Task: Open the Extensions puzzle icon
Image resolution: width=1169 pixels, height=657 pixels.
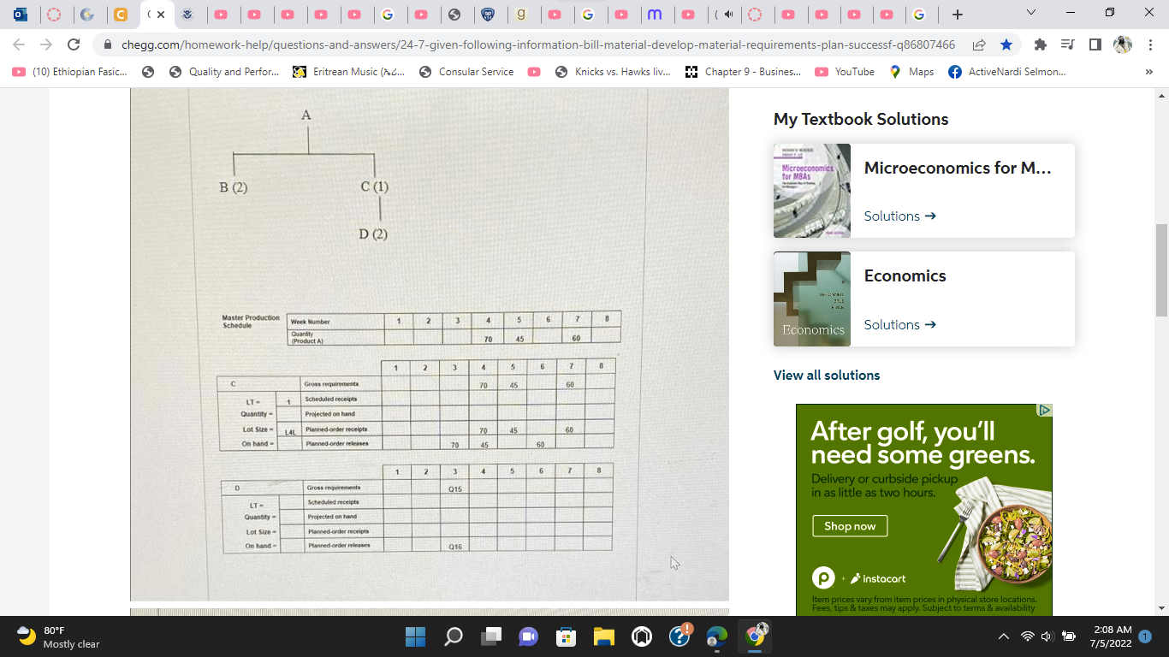Action: point(1040,44)
